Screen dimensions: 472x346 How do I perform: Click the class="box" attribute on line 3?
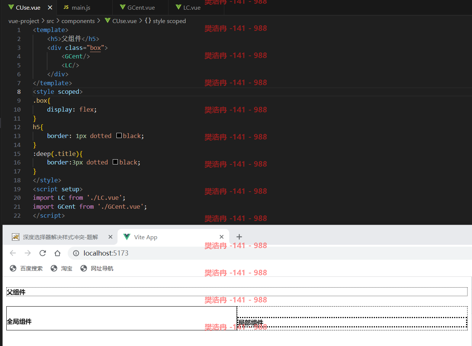coord(85,48)
